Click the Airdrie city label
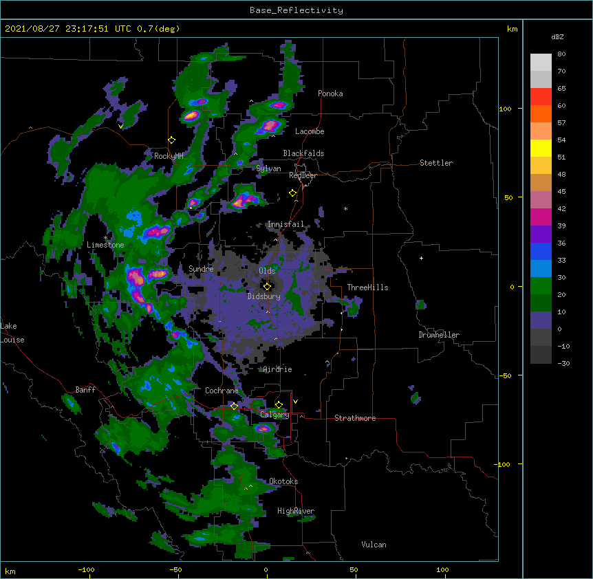 [x=278, y=369]
